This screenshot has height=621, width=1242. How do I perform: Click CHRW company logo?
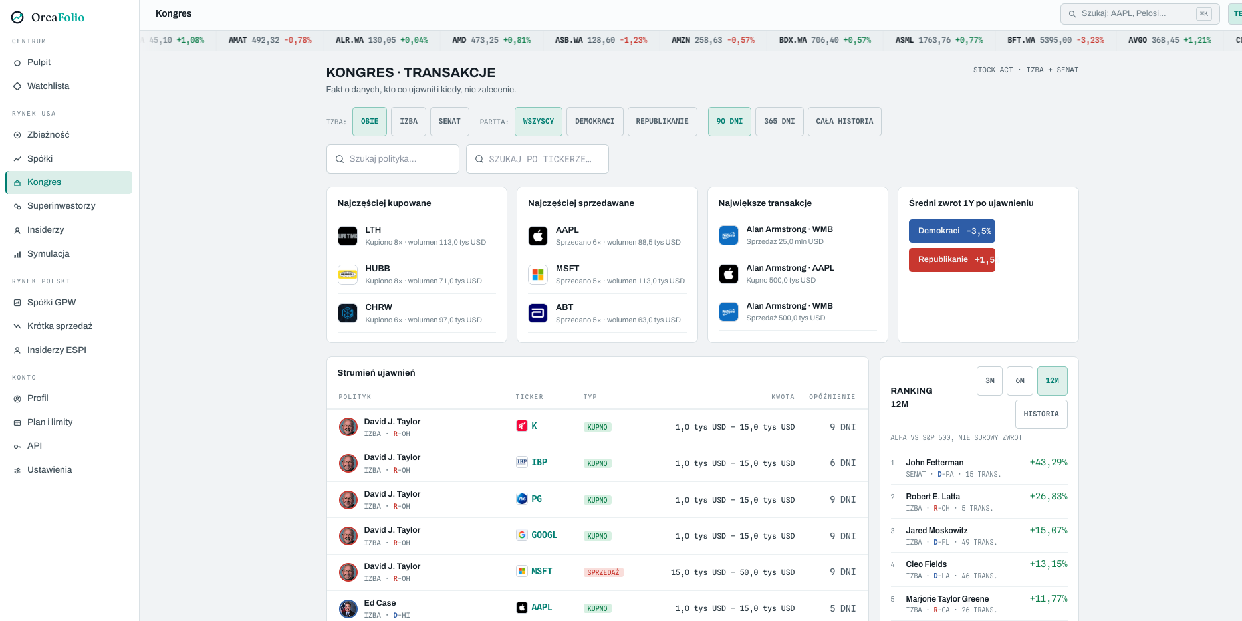coord(348,313)
